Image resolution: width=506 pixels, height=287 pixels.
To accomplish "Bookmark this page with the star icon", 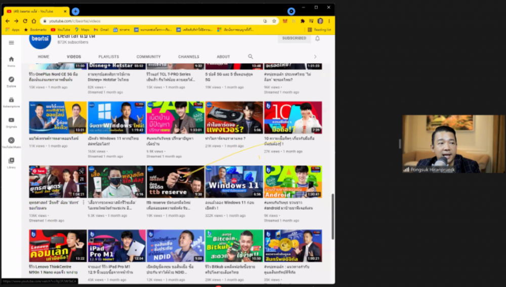I will pyautogui.click(x=274, y=21).
